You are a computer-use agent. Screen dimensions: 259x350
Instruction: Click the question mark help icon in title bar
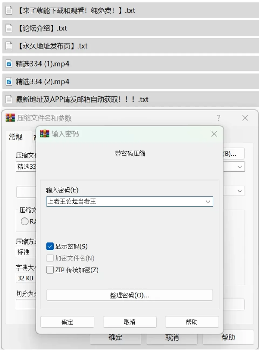219,118
